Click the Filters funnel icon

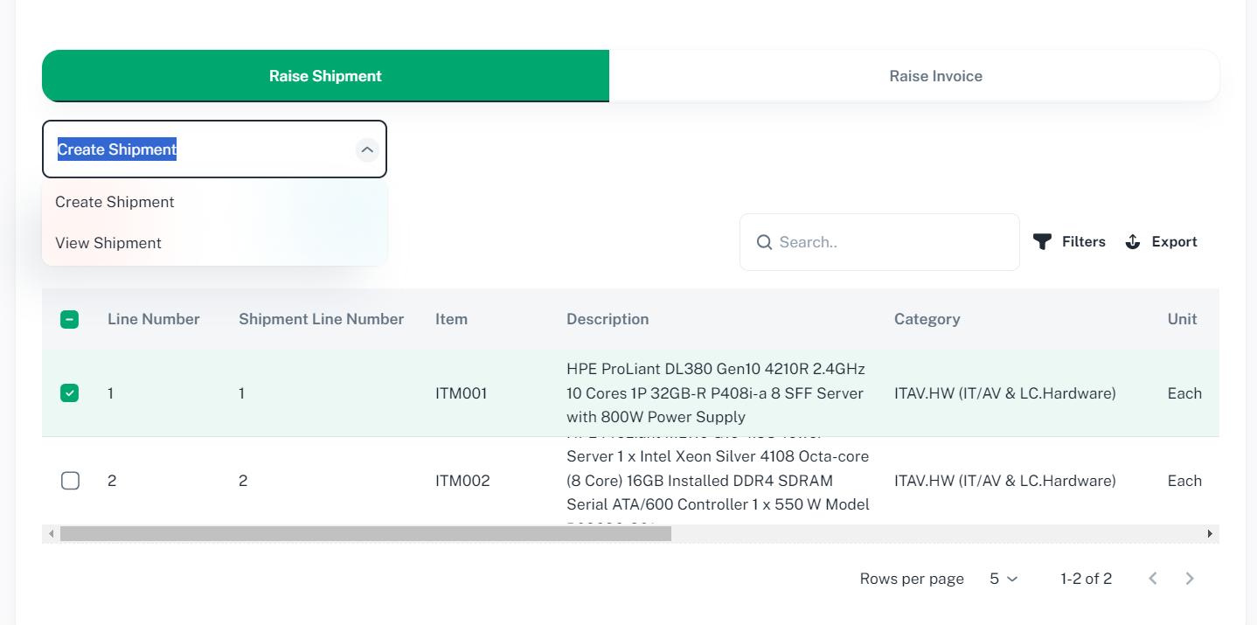(x=1042, y=242)
